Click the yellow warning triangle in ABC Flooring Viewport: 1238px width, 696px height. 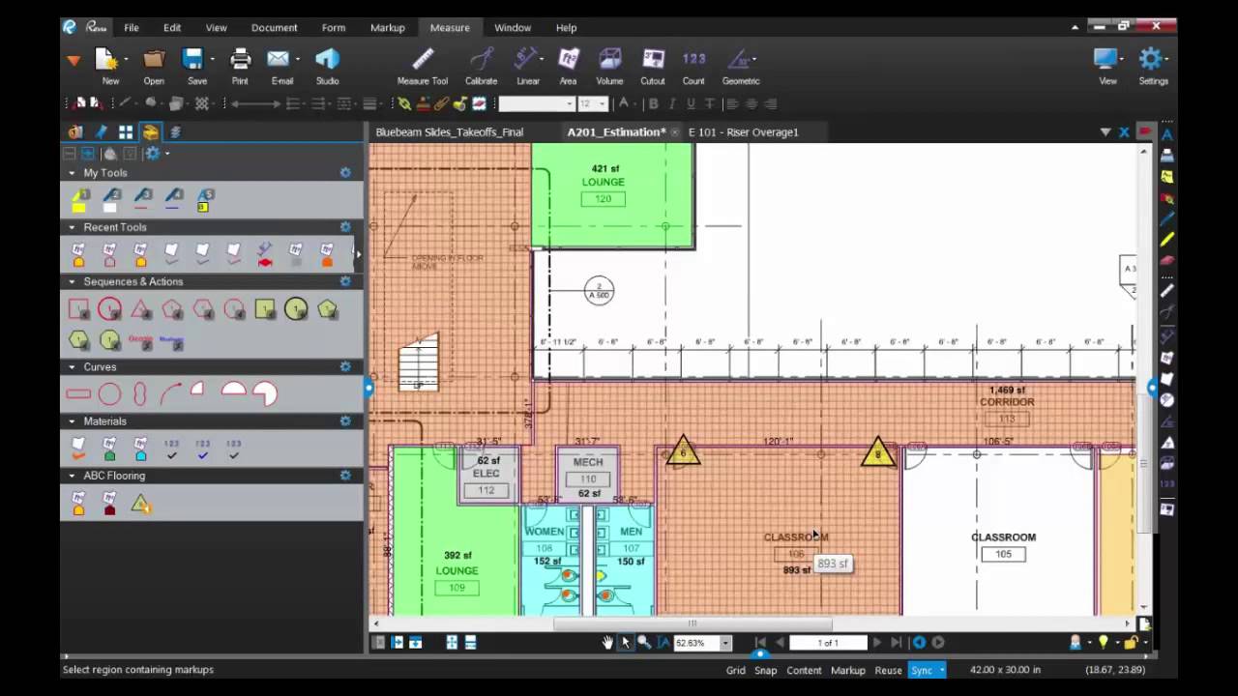tap(141, 503)
